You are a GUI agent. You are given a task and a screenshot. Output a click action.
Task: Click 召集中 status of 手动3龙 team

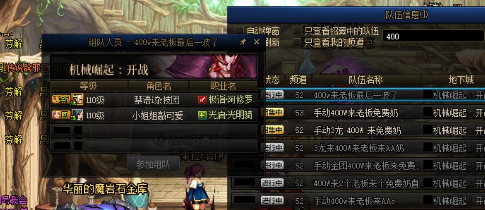(x=272, y=129)
